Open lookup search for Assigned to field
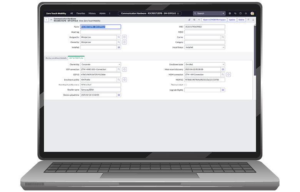Image resolution: width=300 pixels, height=192 pixels. (119, 37)
